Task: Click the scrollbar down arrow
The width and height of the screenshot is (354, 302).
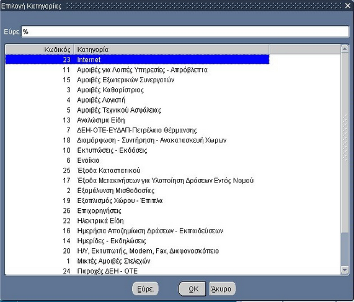Action: (345, 270)
